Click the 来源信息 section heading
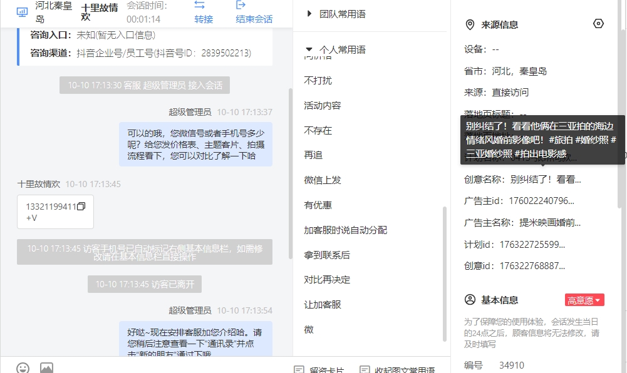627x373 pixels. tap(499, 25)
